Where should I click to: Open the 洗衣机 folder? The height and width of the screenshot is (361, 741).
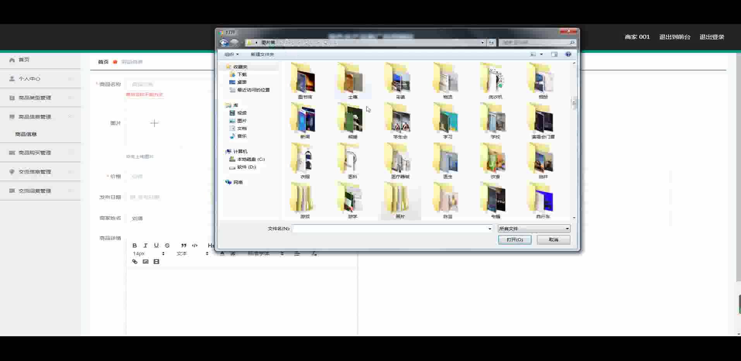tap(495, 81)
